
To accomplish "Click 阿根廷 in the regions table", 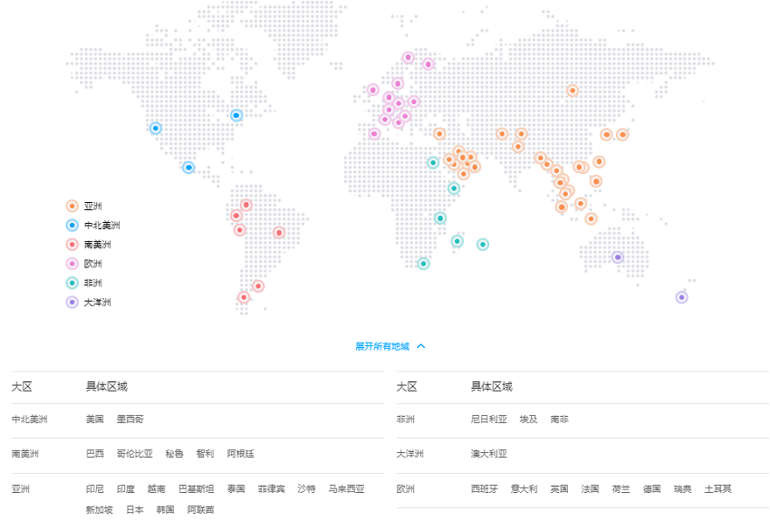I will pyautogui.click(x=240, y=454).
